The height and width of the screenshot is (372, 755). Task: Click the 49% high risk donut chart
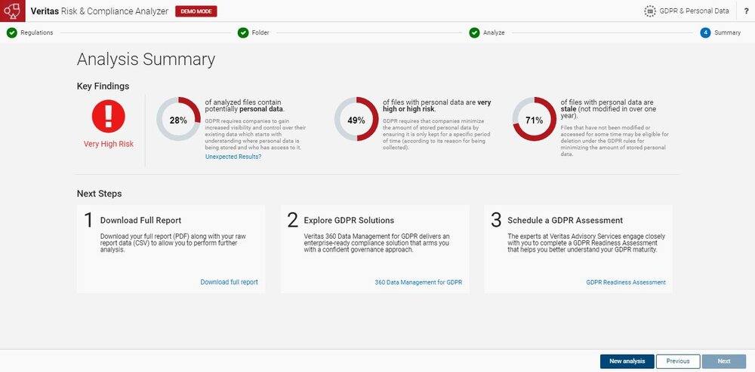point(356,120)
